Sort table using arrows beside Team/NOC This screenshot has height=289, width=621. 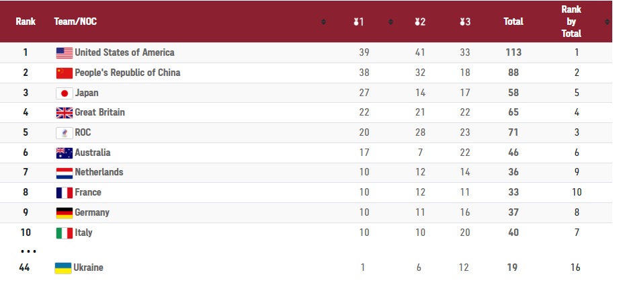323,22
